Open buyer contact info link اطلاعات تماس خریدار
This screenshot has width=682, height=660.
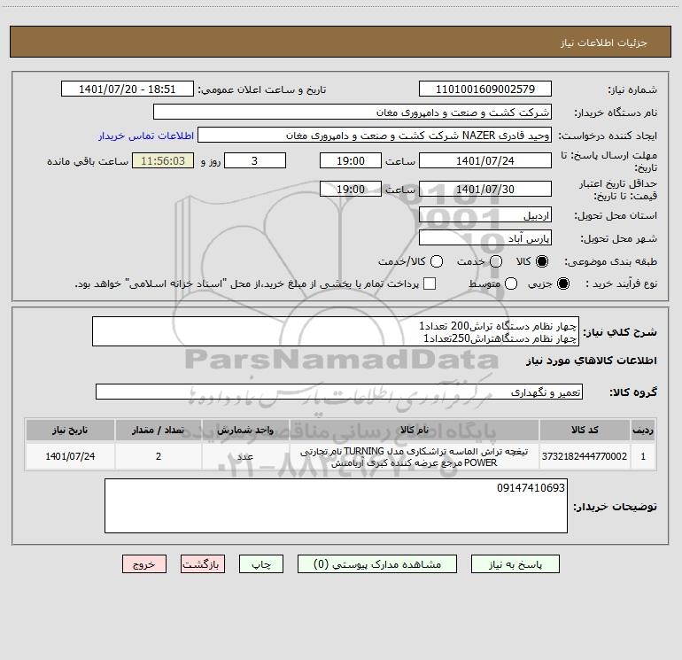click(x=146, y=136)
